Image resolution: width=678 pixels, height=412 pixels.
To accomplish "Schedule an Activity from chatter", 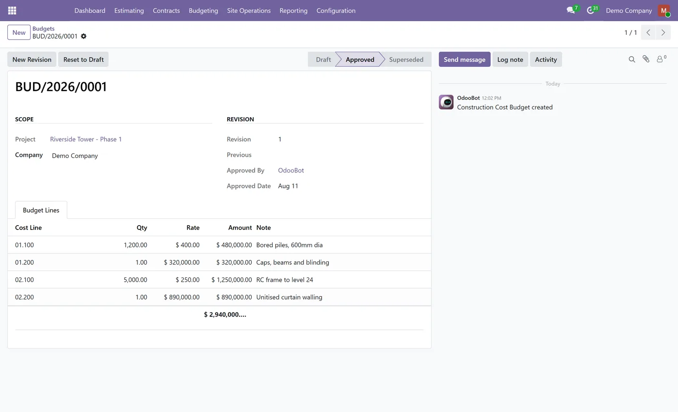I will tap(546, 60).
